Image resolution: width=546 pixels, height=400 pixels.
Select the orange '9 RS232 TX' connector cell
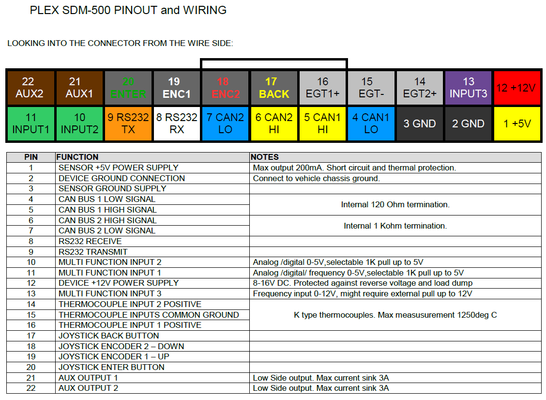[128, 123]
